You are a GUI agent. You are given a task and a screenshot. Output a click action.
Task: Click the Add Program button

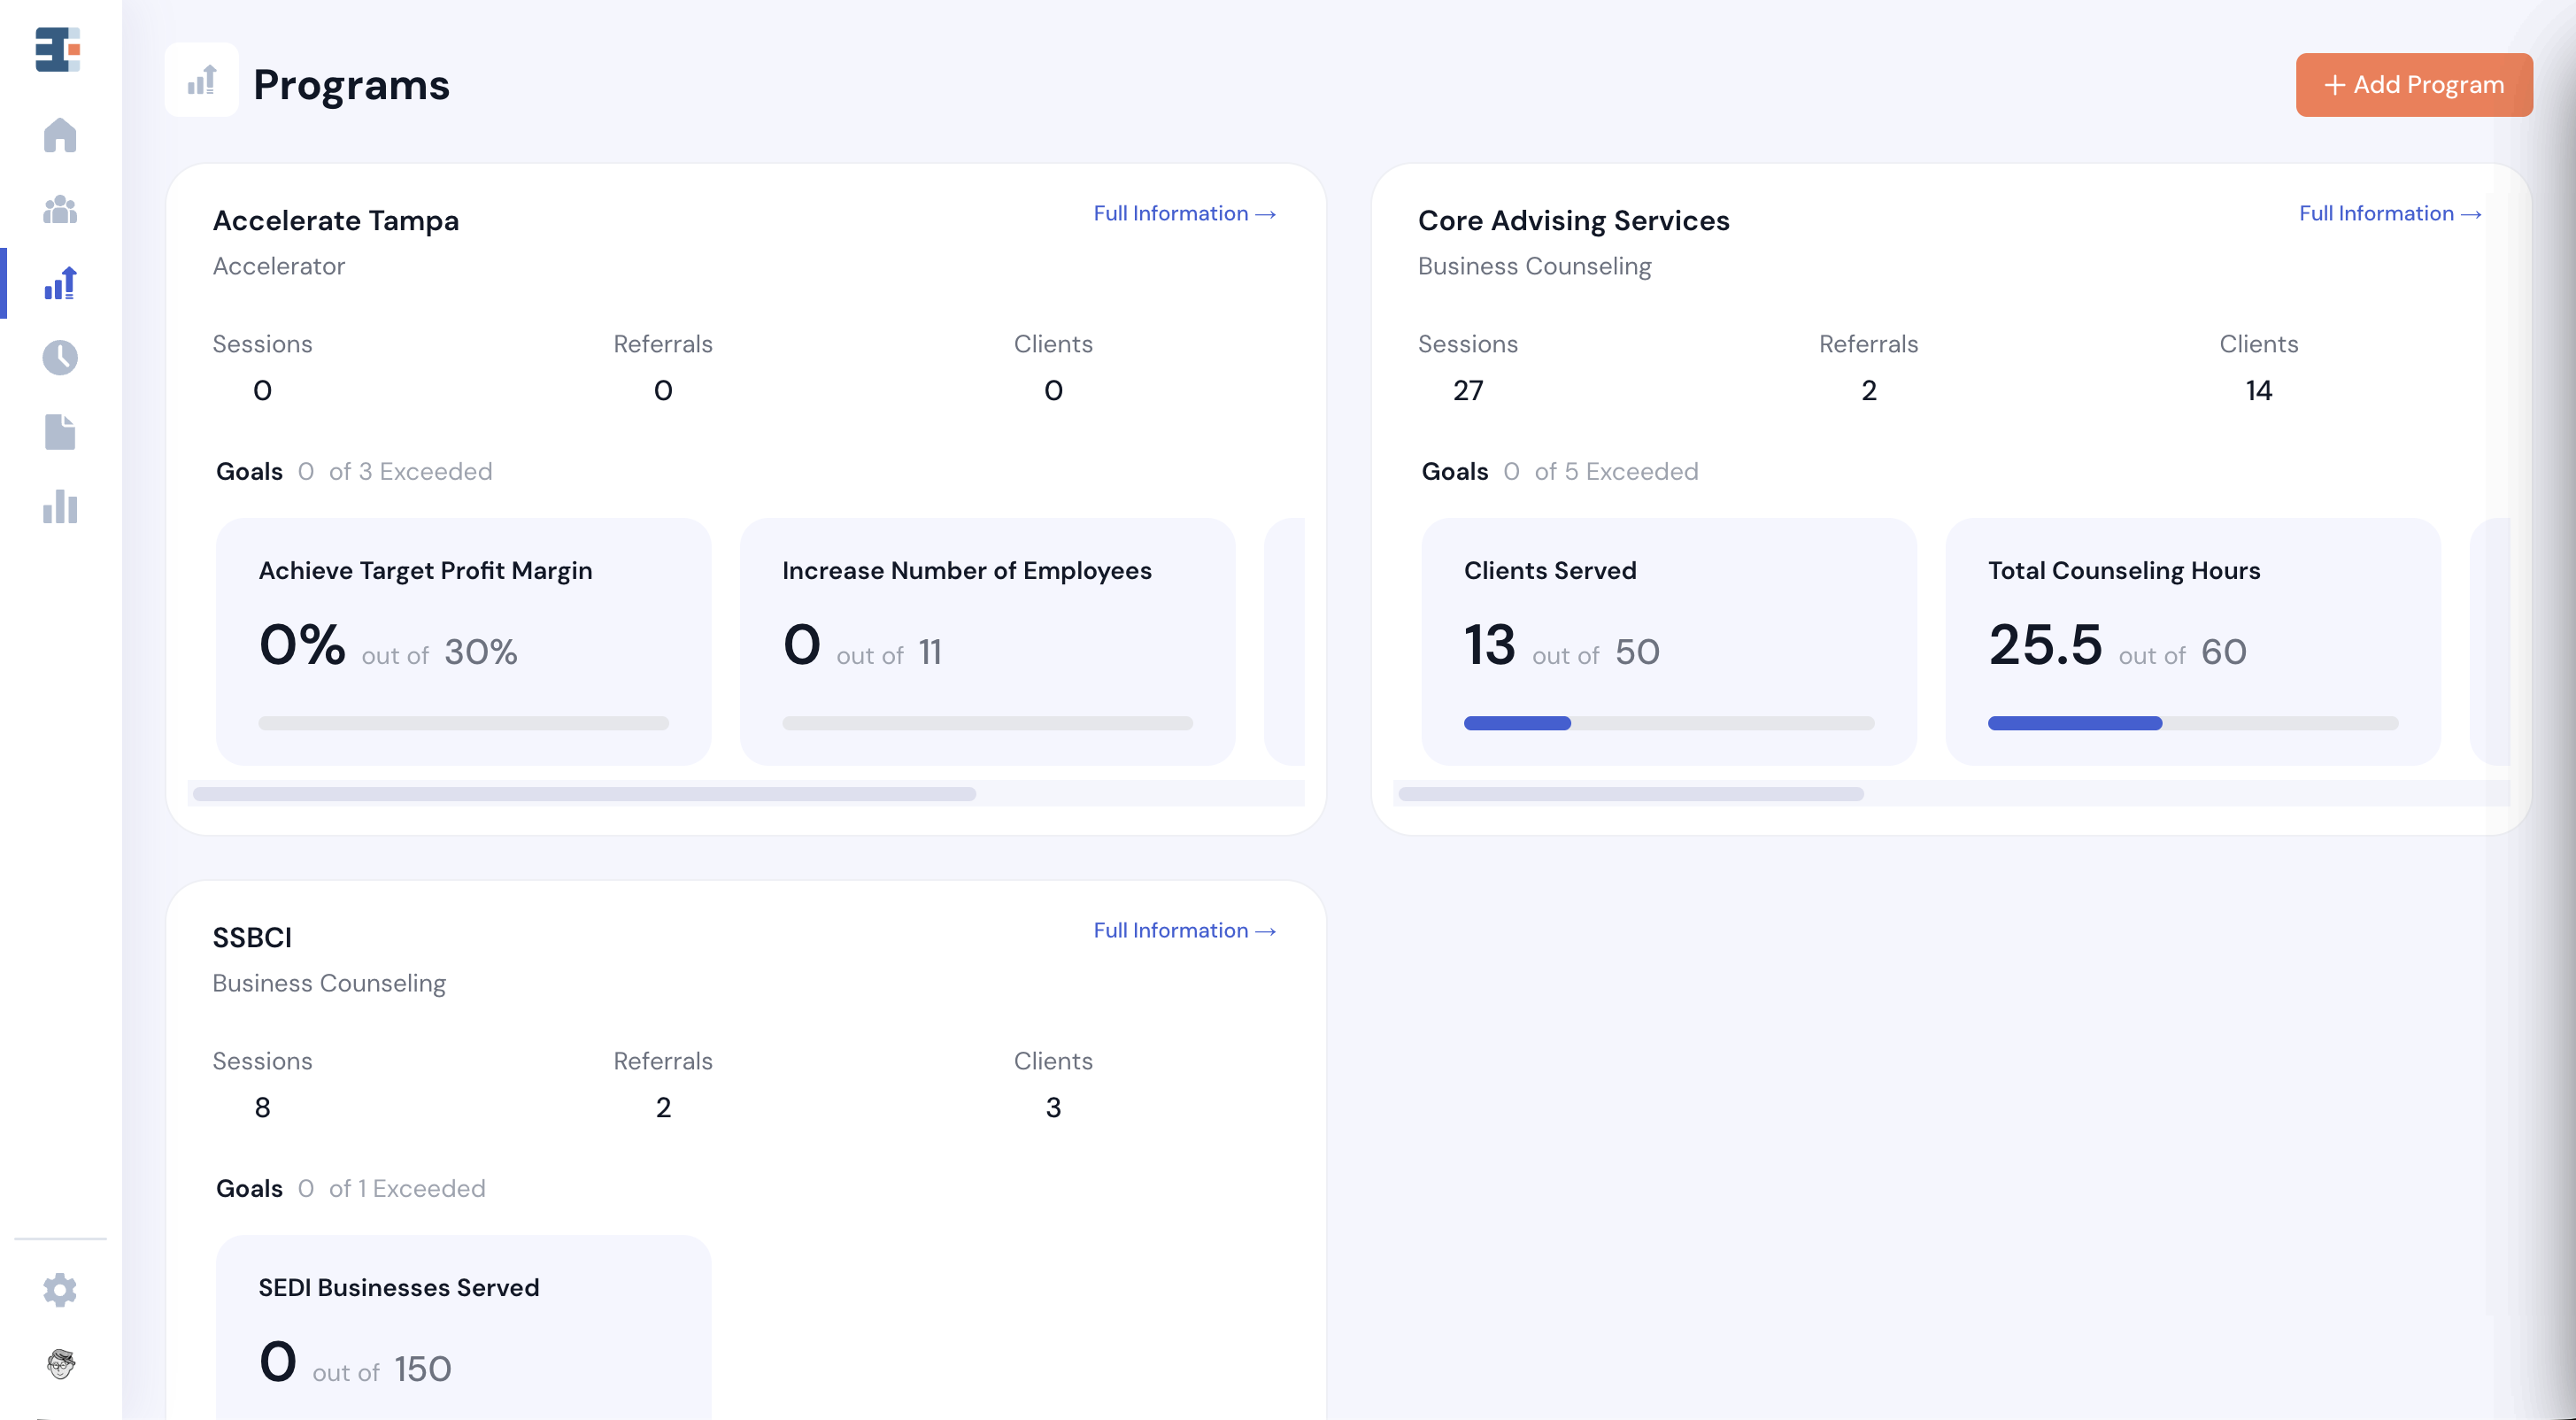(x=2413, y=85)
